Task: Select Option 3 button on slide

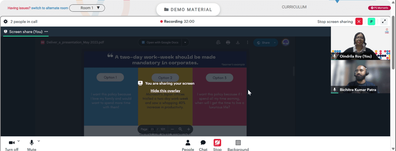Action: [x=219, y=78]
